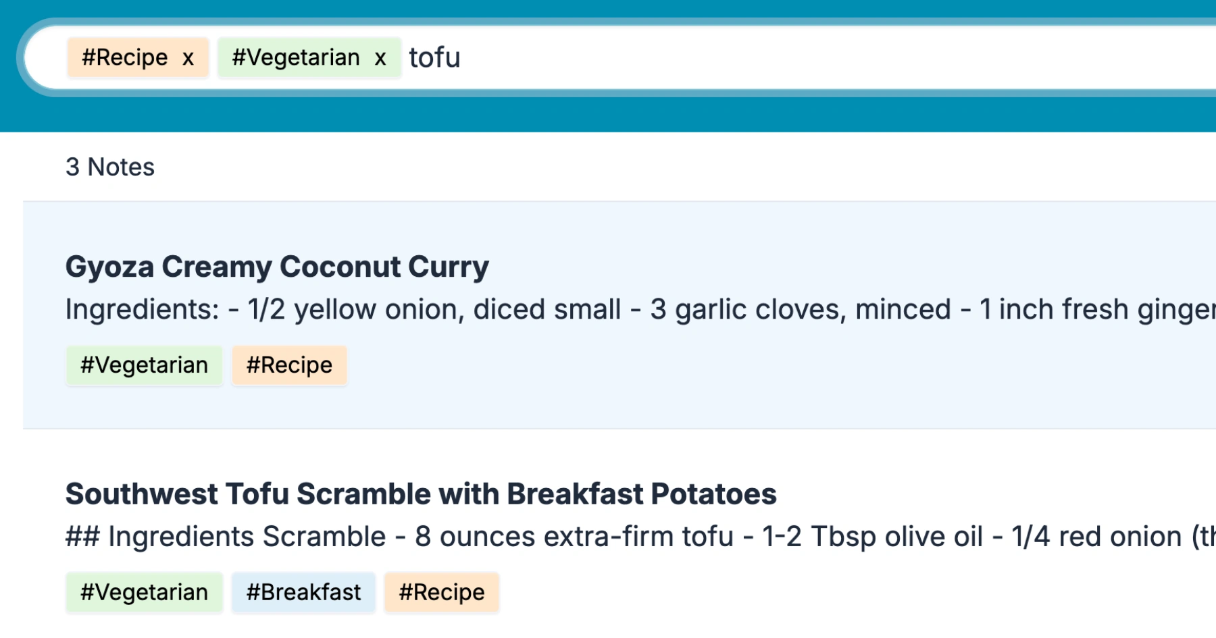Select the 'tofu' search term text
This screenshot has height=638, width=1216.
pyautogui.click(x=435, y=57)
